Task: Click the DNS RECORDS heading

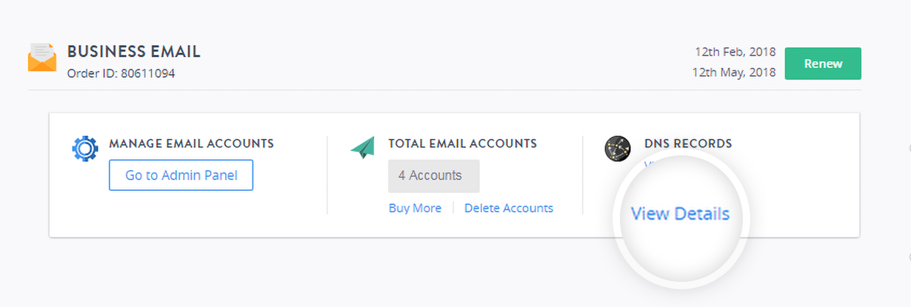Action: (688, 144)
